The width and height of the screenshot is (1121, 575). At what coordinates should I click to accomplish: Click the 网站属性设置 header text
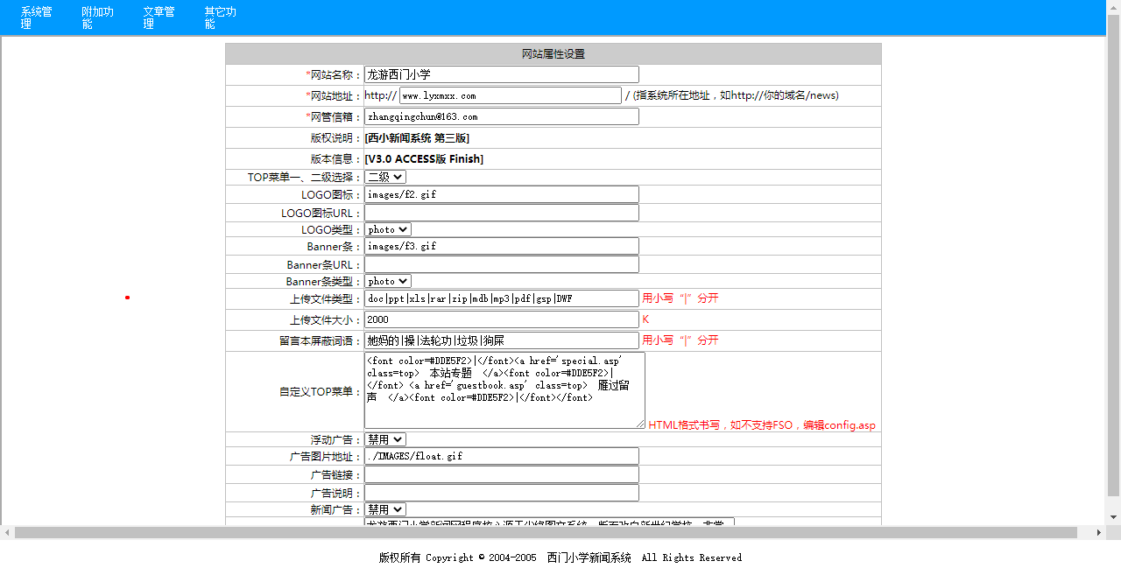point(553,53)
